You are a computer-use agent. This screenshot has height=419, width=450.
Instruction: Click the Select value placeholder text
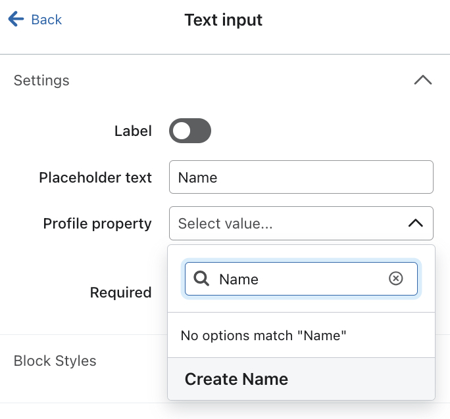point(225,223)
